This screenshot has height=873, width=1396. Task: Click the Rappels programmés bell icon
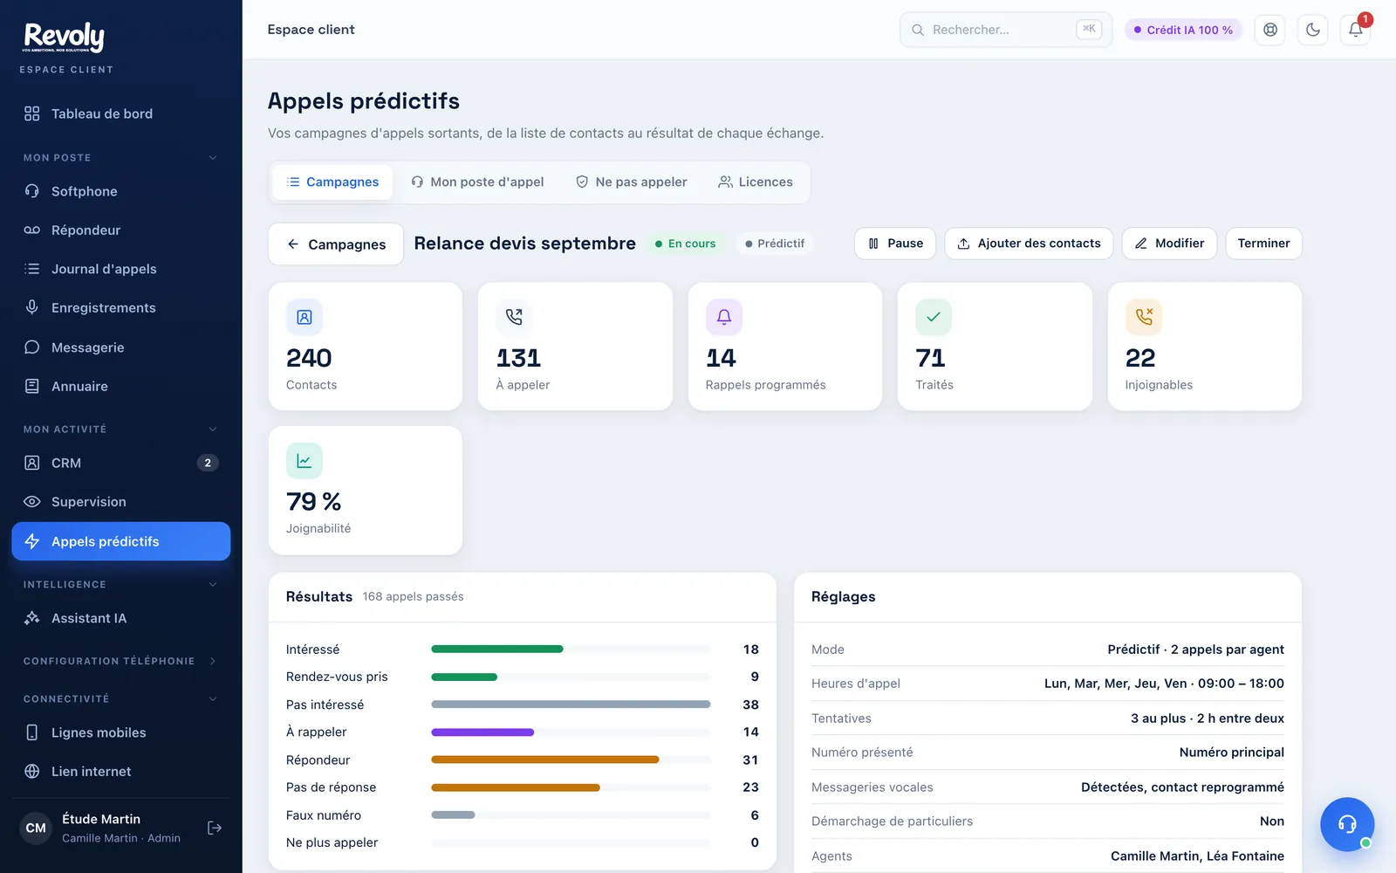724,317
